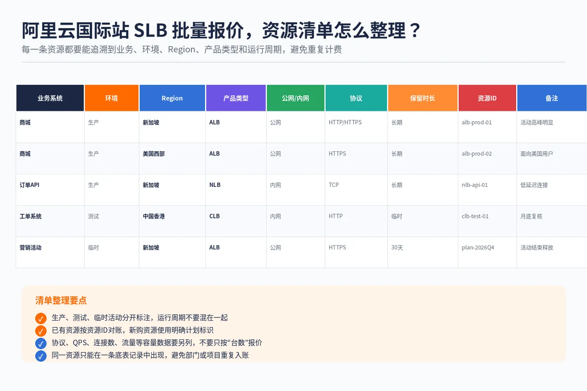
Task: Click the purple 产品类型 column header
Action: pos(236,98)
